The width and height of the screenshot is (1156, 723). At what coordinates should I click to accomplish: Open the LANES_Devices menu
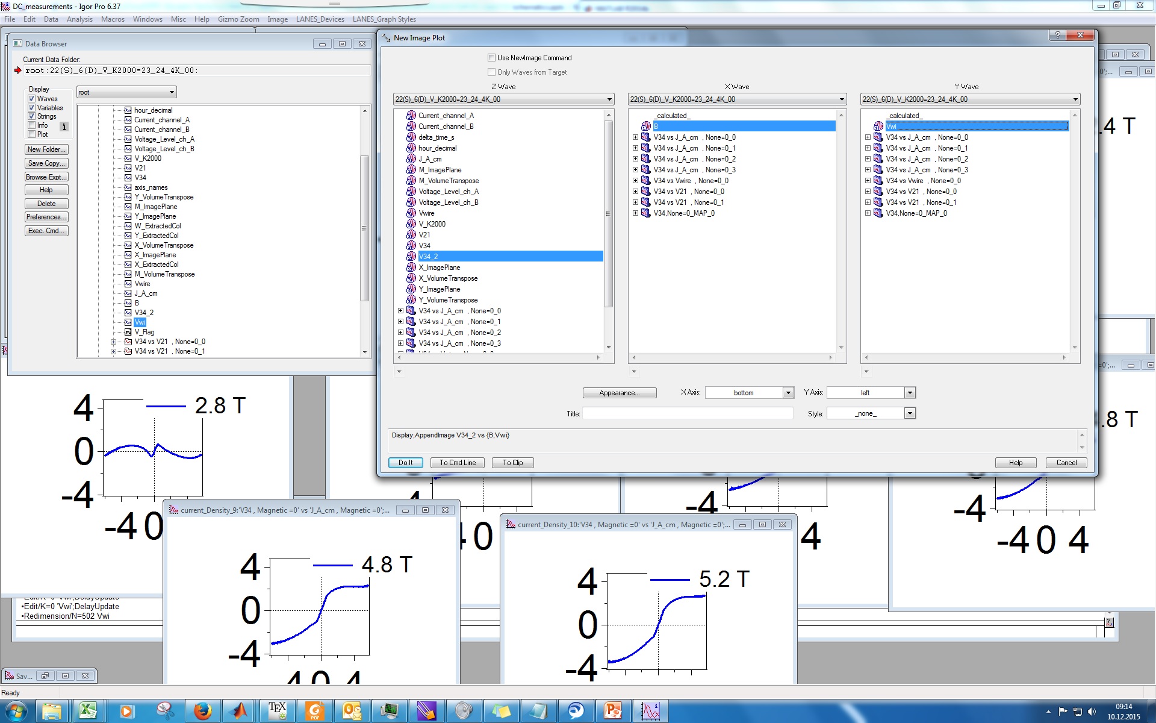pos(320,19)
